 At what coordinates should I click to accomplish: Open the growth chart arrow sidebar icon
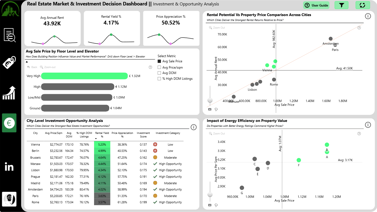coord(9,93)
